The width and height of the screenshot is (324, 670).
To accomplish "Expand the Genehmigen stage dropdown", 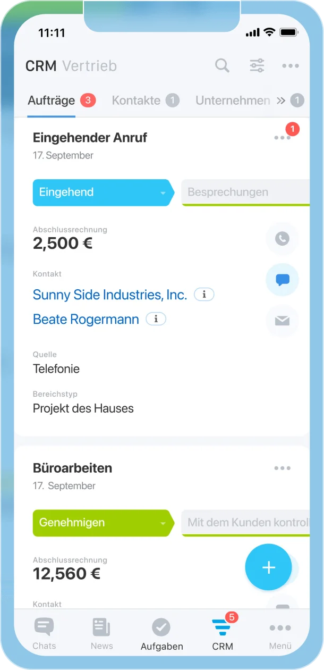I will [163, 523].
